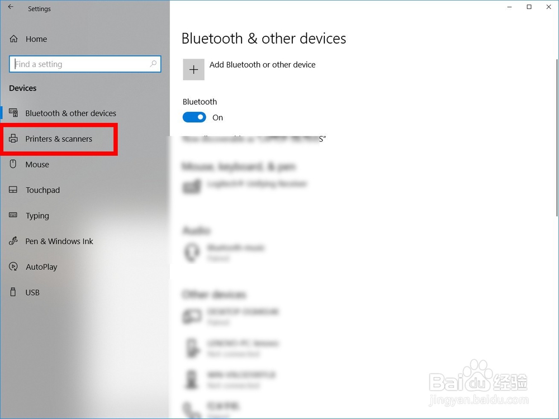The width and height of the screenshot is (559, 419).
Task: Click the AutoPlay icon in sidebar
Action: pos(13,266)
